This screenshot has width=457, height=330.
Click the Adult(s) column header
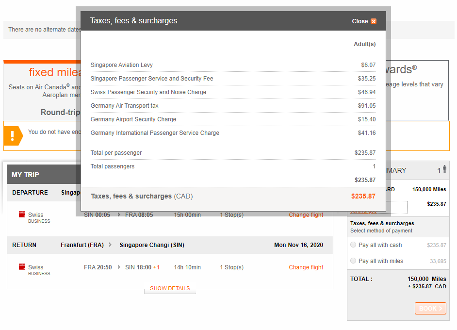[365, 44]
